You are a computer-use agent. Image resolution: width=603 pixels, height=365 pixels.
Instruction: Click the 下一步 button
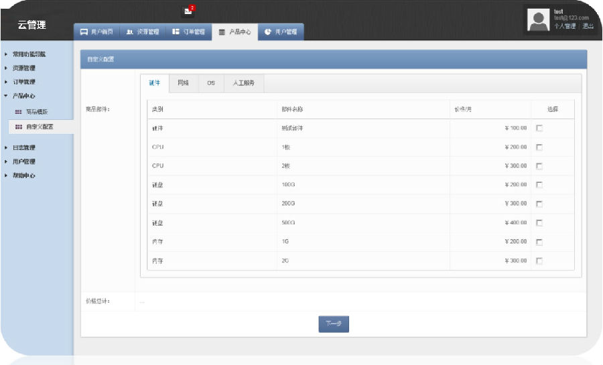click(333, 324)
